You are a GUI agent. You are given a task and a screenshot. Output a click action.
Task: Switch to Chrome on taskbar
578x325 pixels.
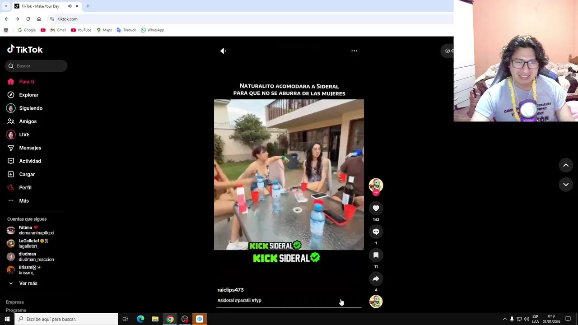[x=170, y=319]
